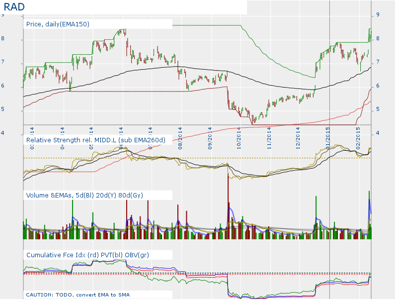The width and height of the screenshot is (395, 300).
Task: Click price level 5 on left axis
Action: [x=3, y=109]
